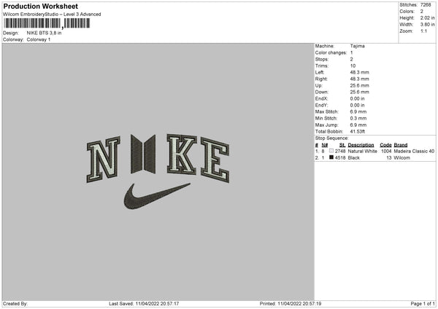Click the Description column header
438x309 pixels.
tap(361, 145)
